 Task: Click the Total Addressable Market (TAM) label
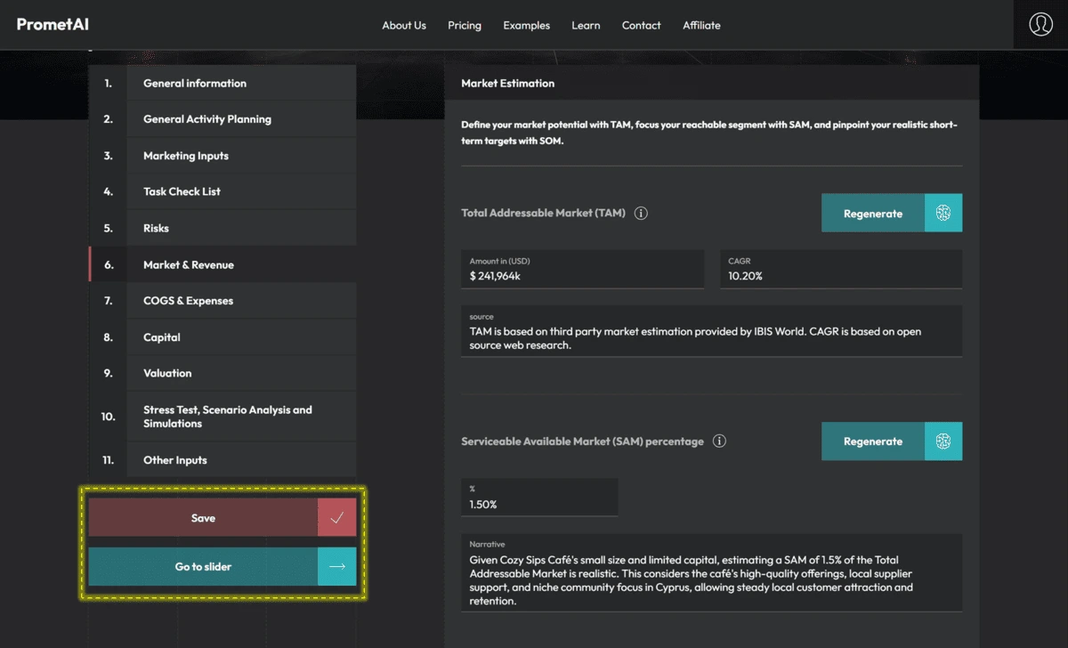[x=544, y=214]
